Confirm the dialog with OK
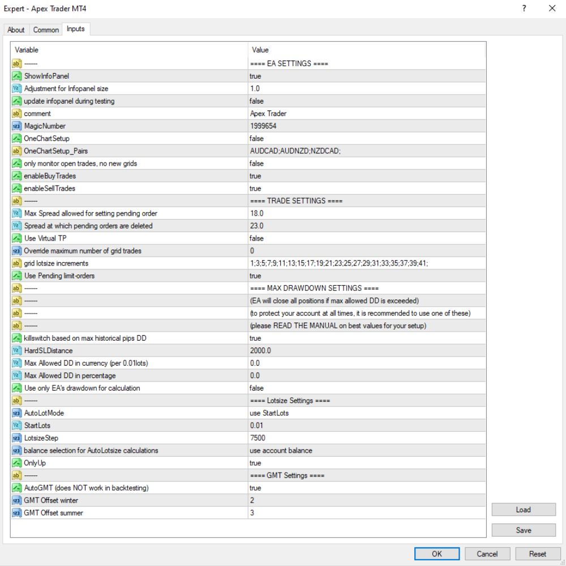 pyautogui.click(x=437, y=554)
